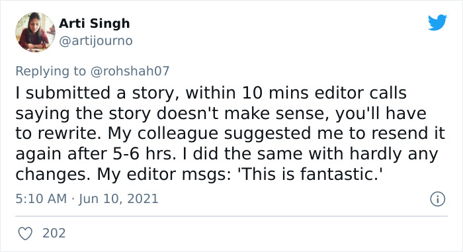Viewport: 463px width, 252px height.
Task: Click the blue Twitter bird logo
Action: pyautogui.click(x=437, y=22)
